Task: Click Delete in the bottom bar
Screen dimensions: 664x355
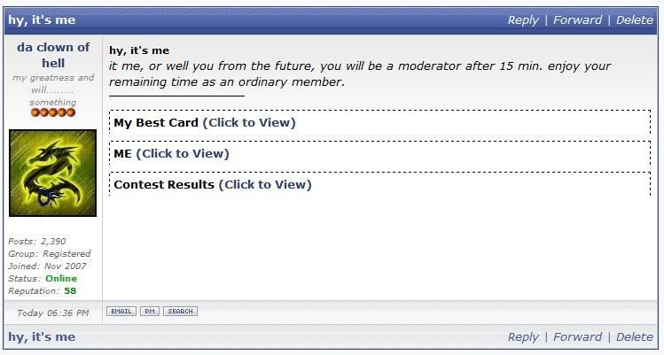Action: [x=634, y=336]
